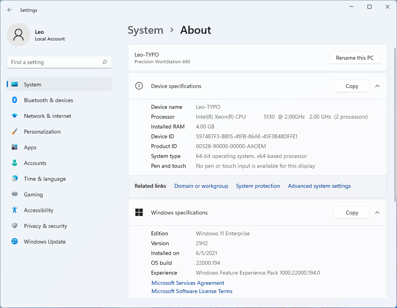Open Microsoft Services Agreement link

(x=188, y=283)
